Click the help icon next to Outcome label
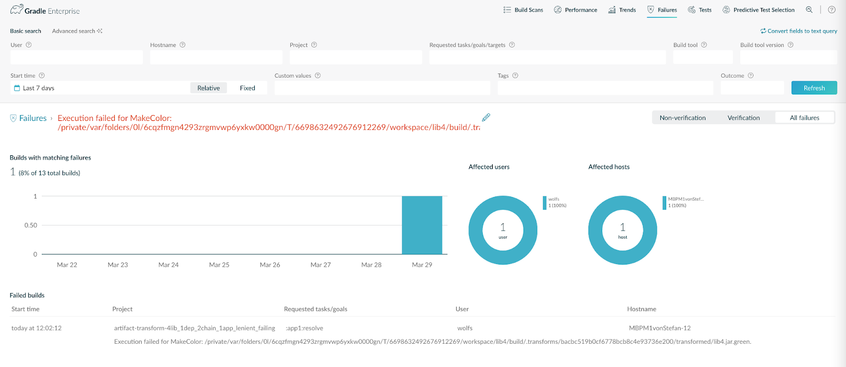This screenshot has height=367, width=846. click(x=751, y=76)
